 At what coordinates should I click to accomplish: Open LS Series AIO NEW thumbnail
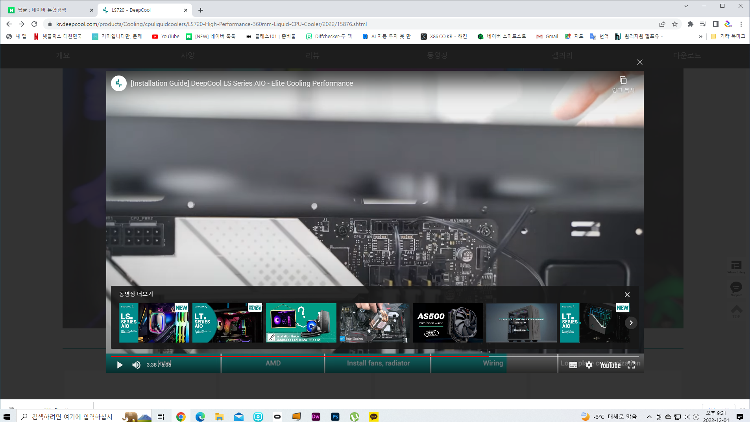(154, 322)
